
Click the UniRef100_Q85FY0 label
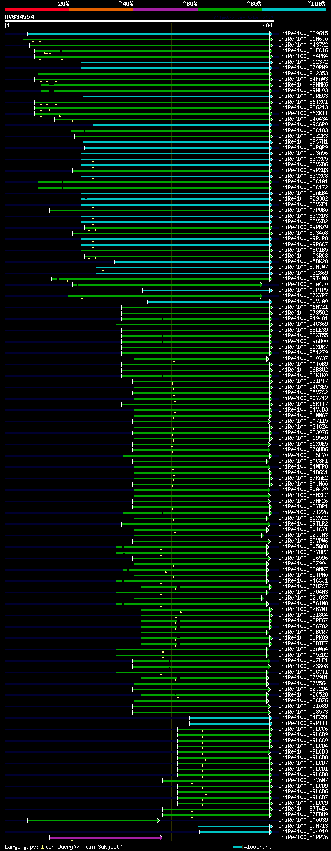click(x=303, y=455)
